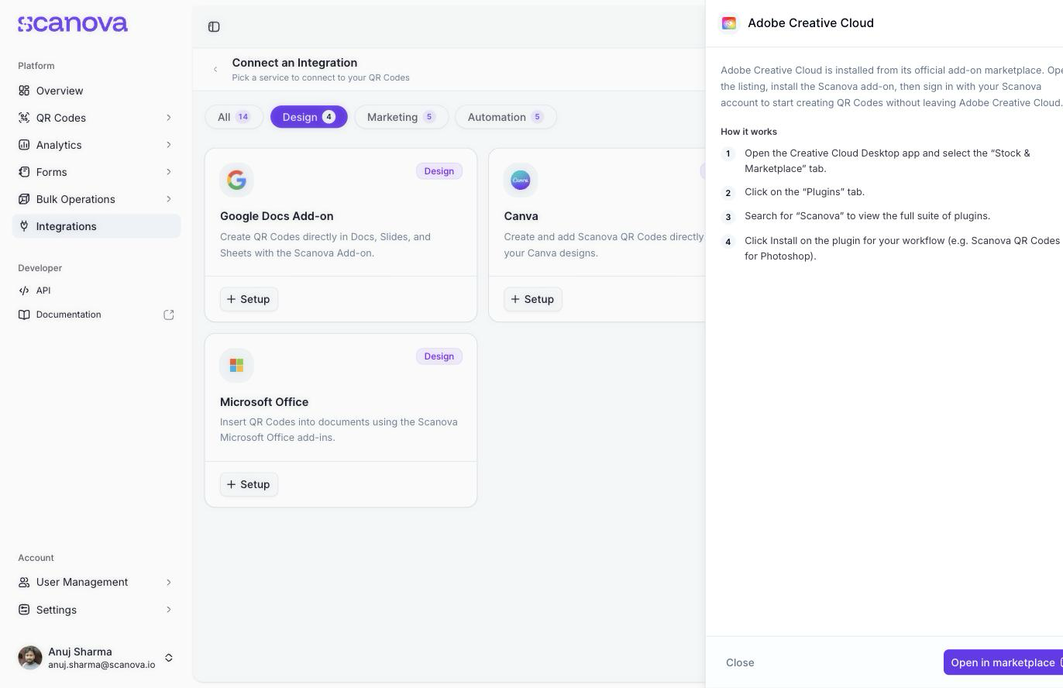The image size is (1063, 688).
Task: Click the Overview grid icon
Action: click(24, 91)
